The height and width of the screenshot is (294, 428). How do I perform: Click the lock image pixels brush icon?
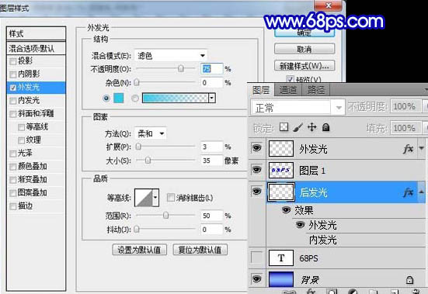coord(298,127)
